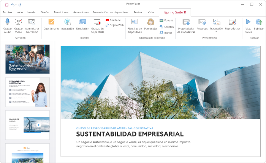The height and width of the screenshot is (163, 266).
Task: Select the Quiz slide thumbnail
Action: pos(27,153)
